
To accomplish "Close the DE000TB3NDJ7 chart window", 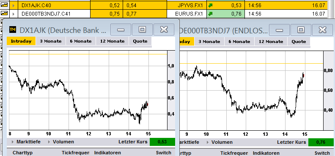I will (322, 30).
